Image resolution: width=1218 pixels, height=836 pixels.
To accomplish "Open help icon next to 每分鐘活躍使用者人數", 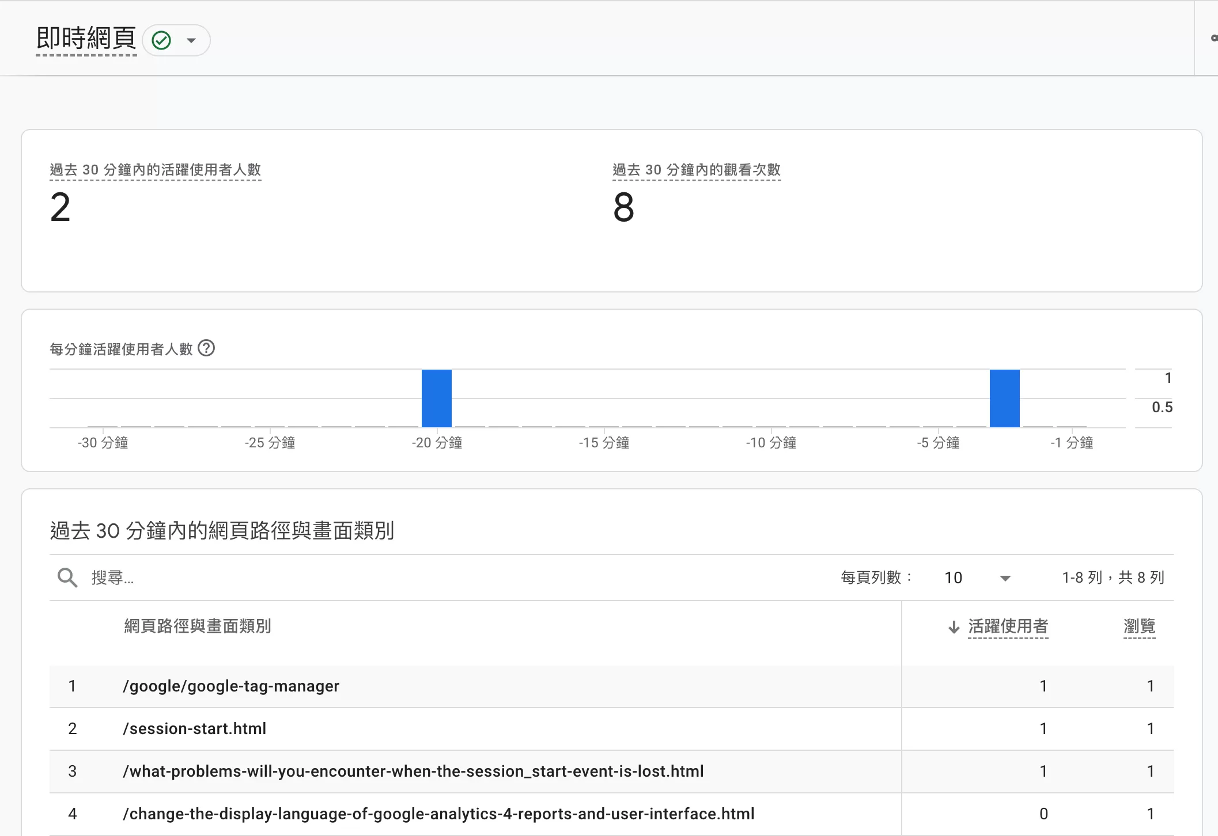I will tap(206, 348).
